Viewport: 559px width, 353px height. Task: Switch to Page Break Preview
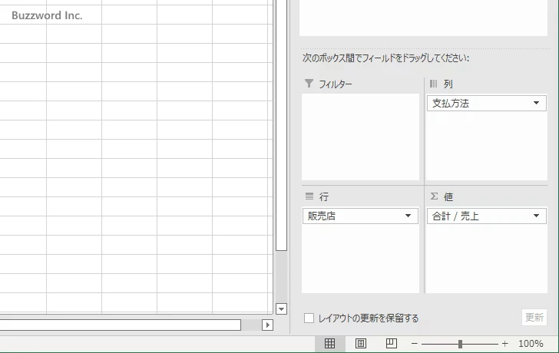391,343
